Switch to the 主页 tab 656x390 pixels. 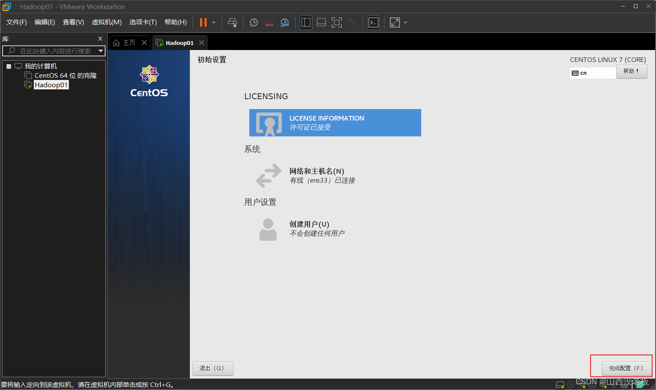coord(130,43)
